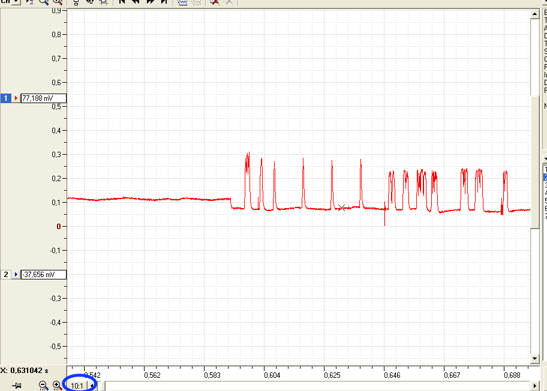Click the 0,625 time axis label
This screenshot has height=391, width=547.
point(332,375)
